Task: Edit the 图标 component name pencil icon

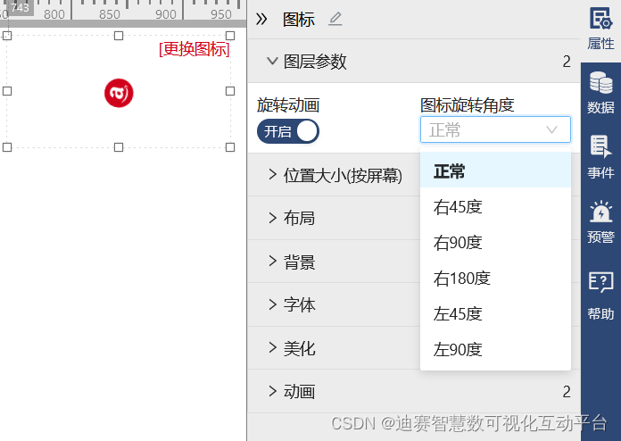Action: [x=335, y=19]
